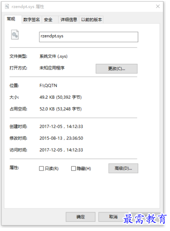This screenshot has height=231, width=170.
Task: Click the window title rzendpt.sys 属性
Action: [x=28, y=7]
